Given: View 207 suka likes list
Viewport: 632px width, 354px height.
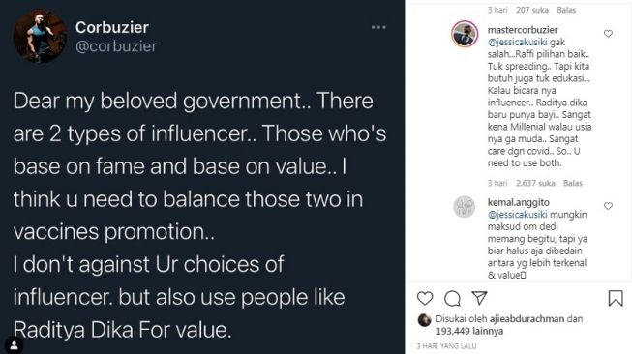Looking at the screenshot, I should [x=532, y=10].
